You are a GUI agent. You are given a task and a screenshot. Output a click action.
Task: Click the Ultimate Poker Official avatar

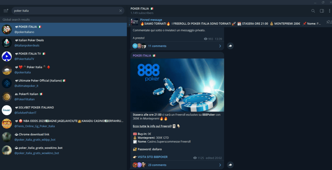click(7, 83)
